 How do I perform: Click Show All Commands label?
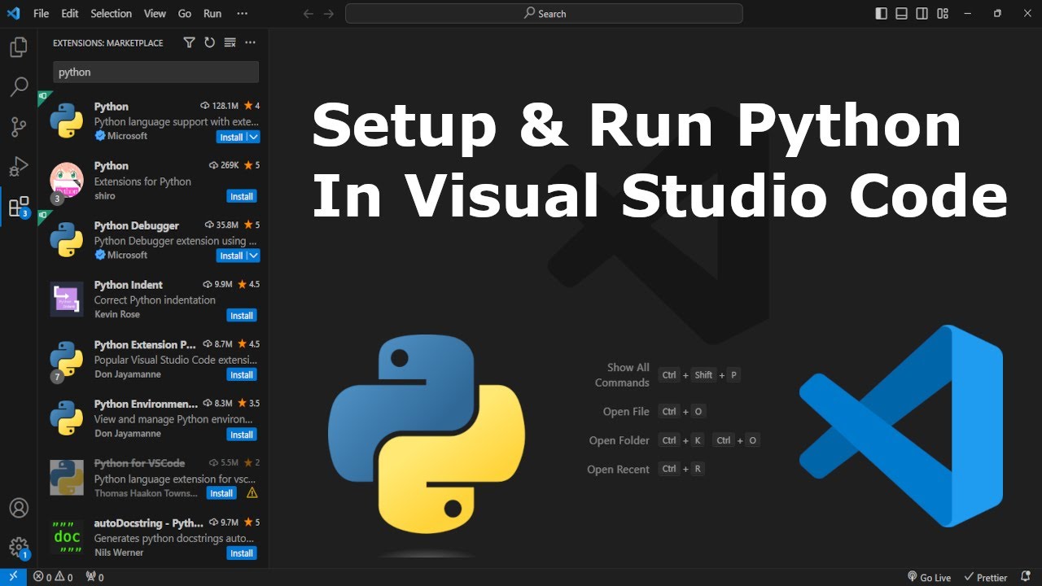[x=622, y=374]
